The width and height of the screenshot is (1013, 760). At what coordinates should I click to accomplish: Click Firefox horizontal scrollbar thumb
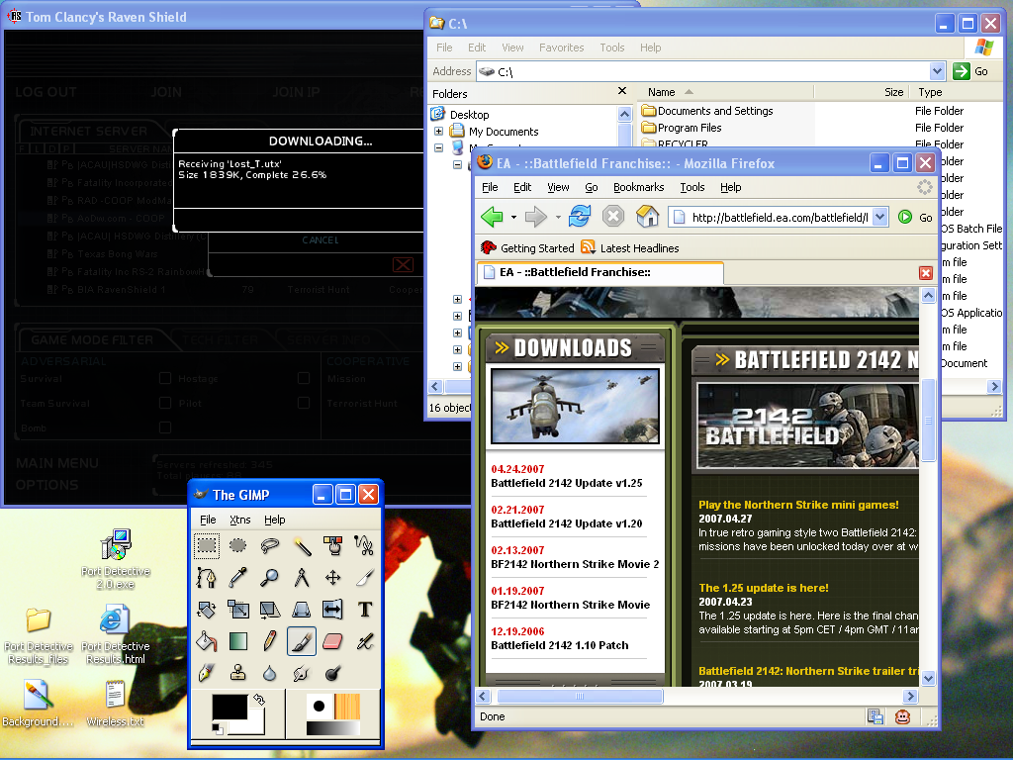coord(580,696)
